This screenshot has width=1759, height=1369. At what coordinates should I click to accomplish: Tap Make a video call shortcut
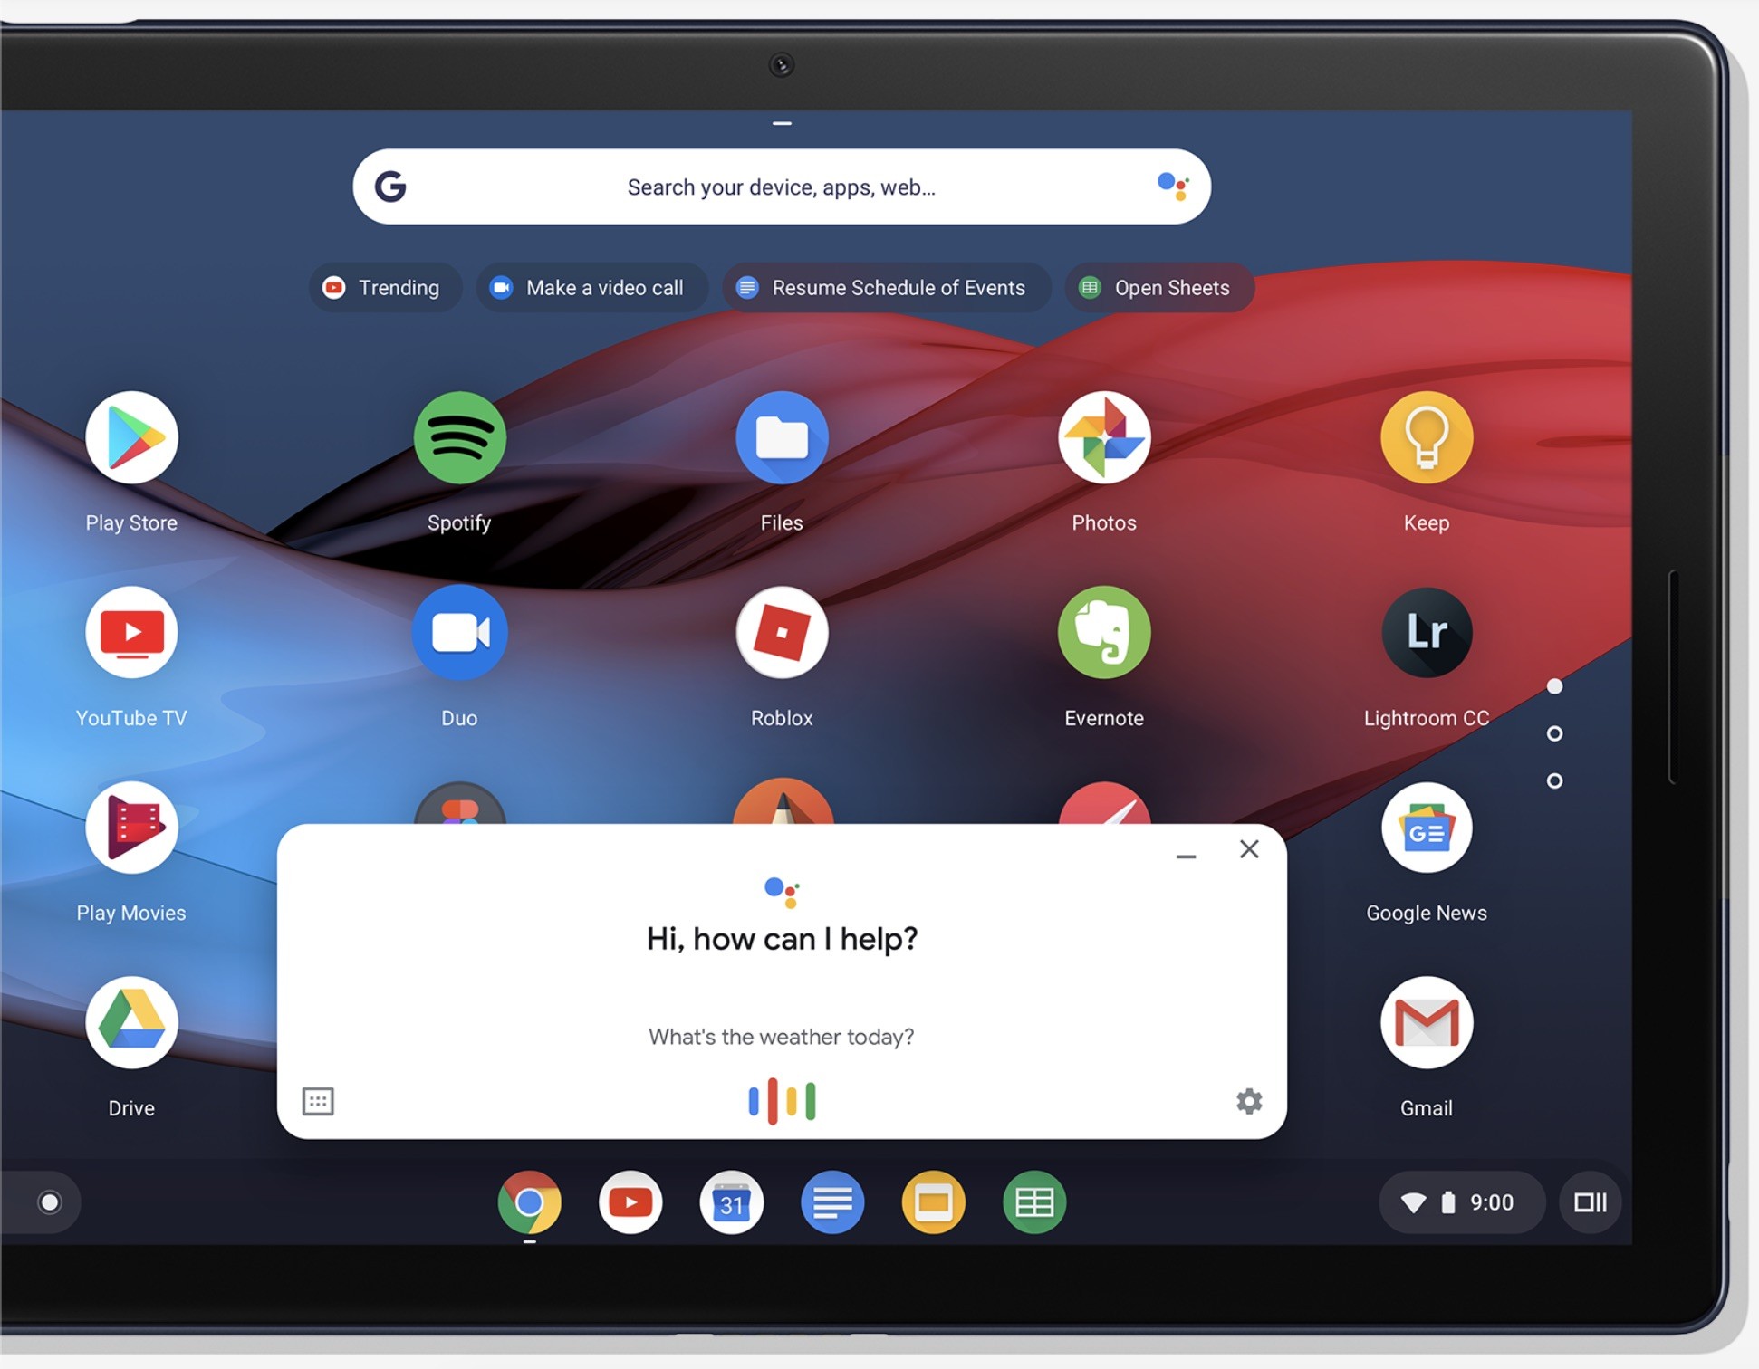click(x=590, y=287)
